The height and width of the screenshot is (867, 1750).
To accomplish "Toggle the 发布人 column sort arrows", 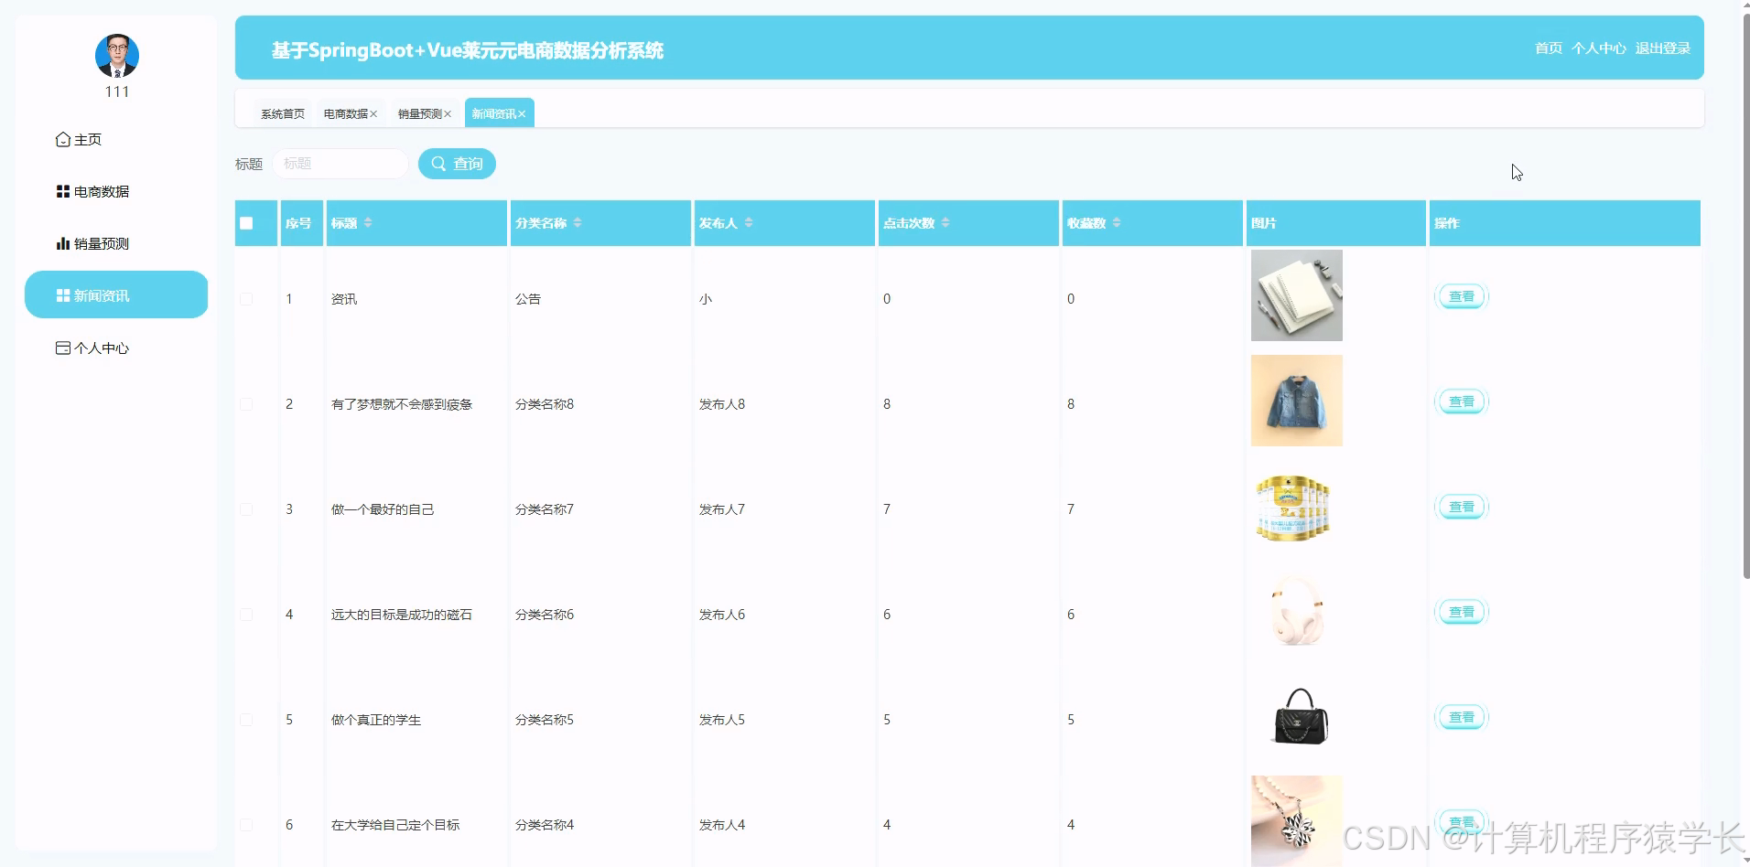I will 748,222.
